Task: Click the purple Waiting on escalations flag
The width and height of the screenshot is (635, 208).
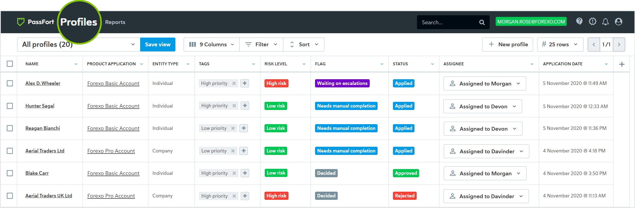Action: coord(342,83)
